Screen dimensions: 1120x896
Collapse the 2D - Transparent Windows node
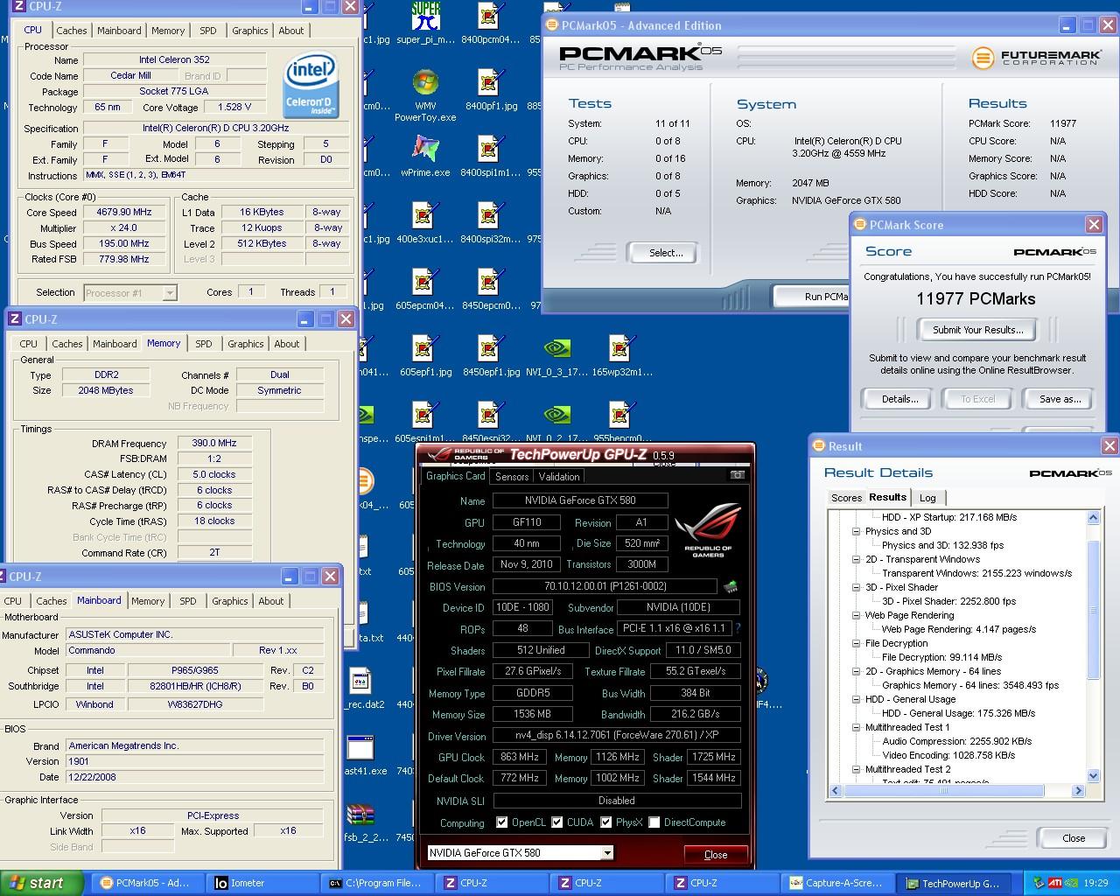pyautogui.click(x=856, y=559)
